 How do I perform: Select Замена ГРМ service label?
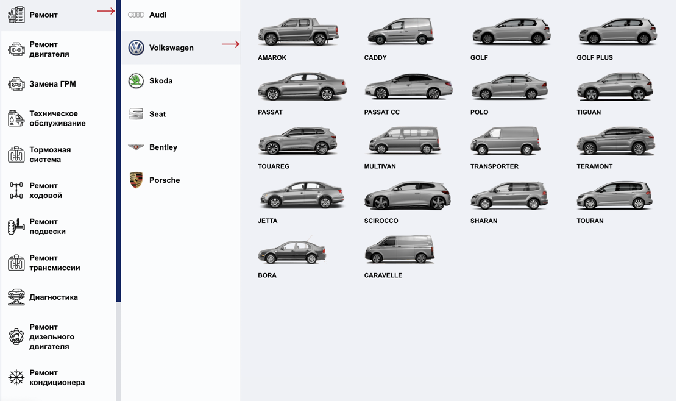click(x=52, y=83)
